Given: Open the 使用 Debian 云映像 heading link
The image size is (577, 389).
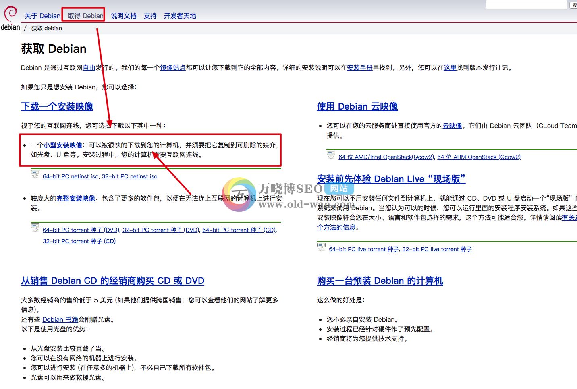Looking at the screenshot, I should [357, 106].
